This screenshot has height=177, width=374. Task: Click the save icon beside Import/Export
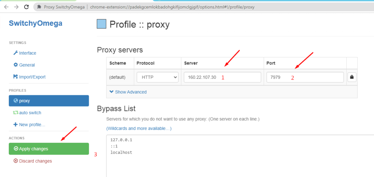(15, 77)
